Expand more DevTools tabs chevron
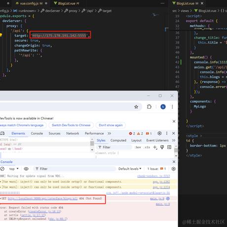 coord(110,133)
